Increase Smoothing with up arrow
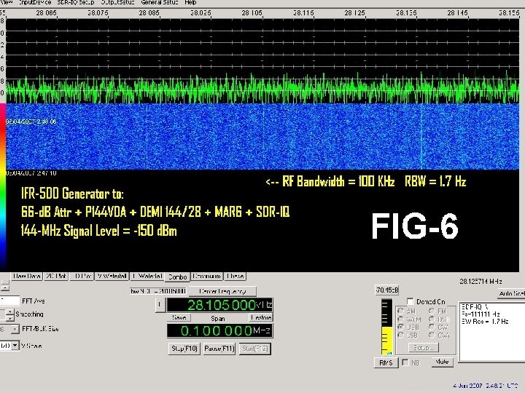This screenshot has height=393, width=525. (x=10, y=311)
